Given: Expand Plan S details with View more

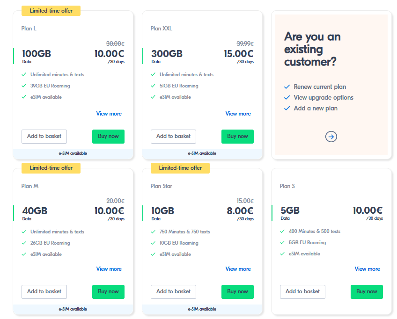Looking at the screenshot, I should pos(367,269).
